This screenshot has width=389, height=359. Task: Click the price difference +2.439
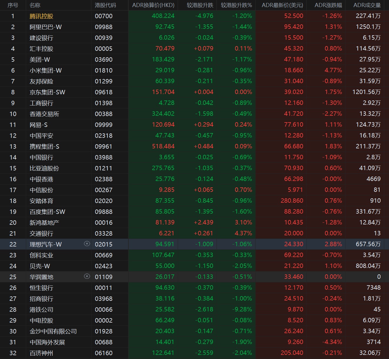204,222
